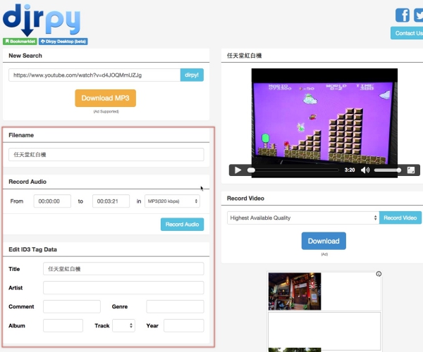This screenshot has height=352, width=423.
Task: Click the ad info icon
Action: pyautogui.click(x=379, y=274)
